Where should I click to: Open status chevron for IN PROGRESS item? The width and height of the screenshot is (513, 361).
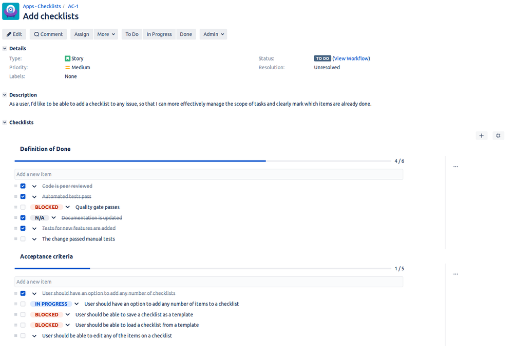click(77, 304)
